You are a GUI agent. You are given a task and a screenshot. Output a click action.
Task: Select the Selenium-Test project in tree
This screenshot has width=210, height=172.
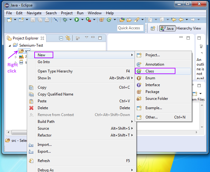pyautogui.click(x=31, y=45)
